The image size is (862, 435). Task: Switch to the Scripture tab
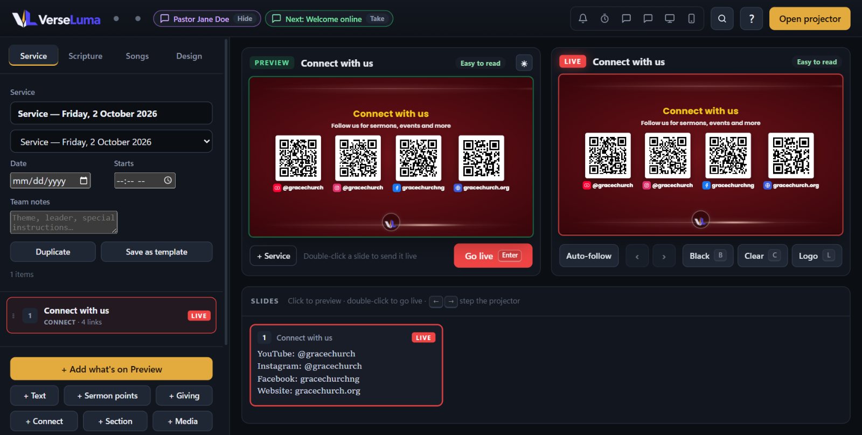coord(85,56)
